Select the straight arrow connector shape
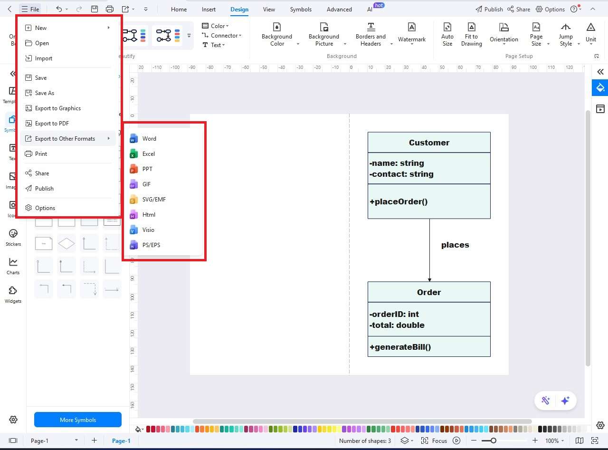 coord(112,289)
